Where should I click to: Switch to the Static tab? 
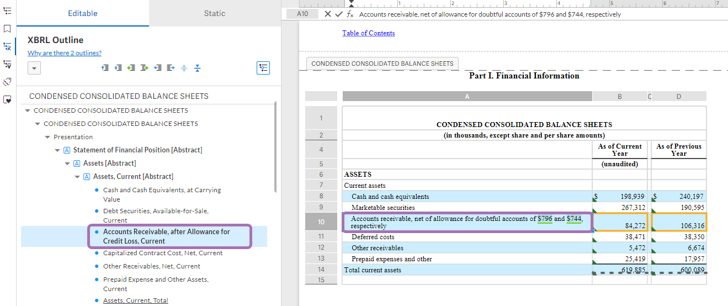click(x=214, y=13)
